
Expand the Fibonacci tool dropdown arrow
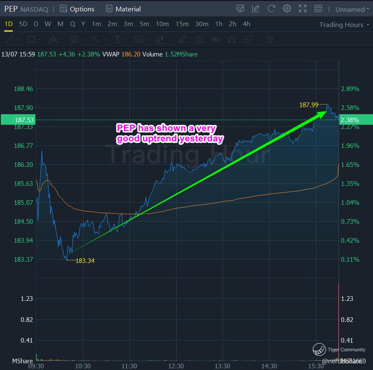click(82, 39)
